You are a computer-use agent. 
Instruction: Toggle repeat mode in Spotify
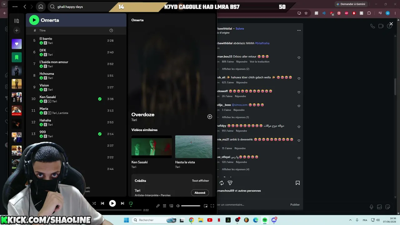(x=131, y=203)
